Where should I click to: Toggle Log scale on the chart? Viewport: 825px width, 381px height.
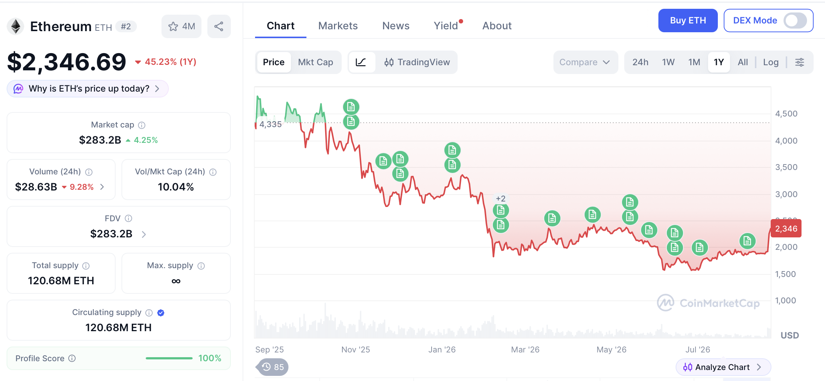coord(771,62)
